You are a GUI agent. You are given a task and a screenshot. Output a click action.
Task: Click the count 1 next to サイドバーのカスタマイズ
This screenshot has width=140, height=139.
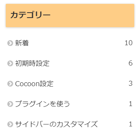130,124
